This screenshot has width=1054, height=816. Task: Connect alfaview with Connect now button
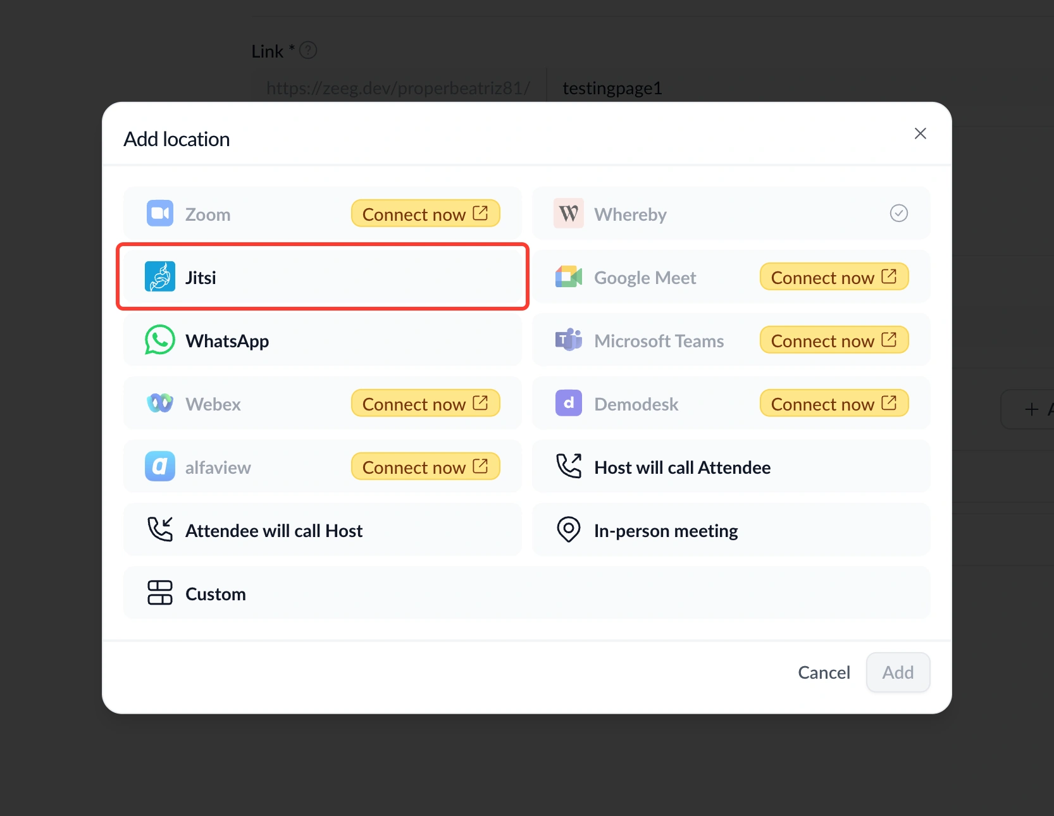(x=426, y=467)
